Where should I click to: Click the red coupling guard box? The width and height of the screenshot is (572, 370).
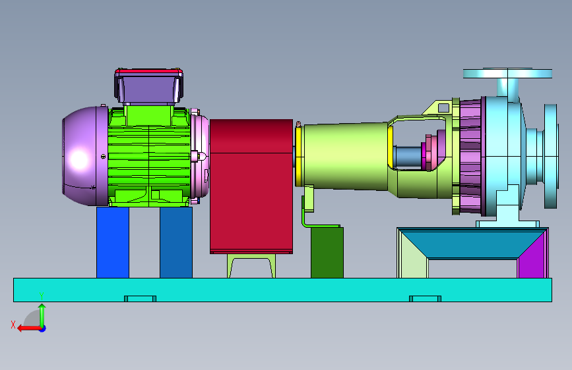pos(251,186)
